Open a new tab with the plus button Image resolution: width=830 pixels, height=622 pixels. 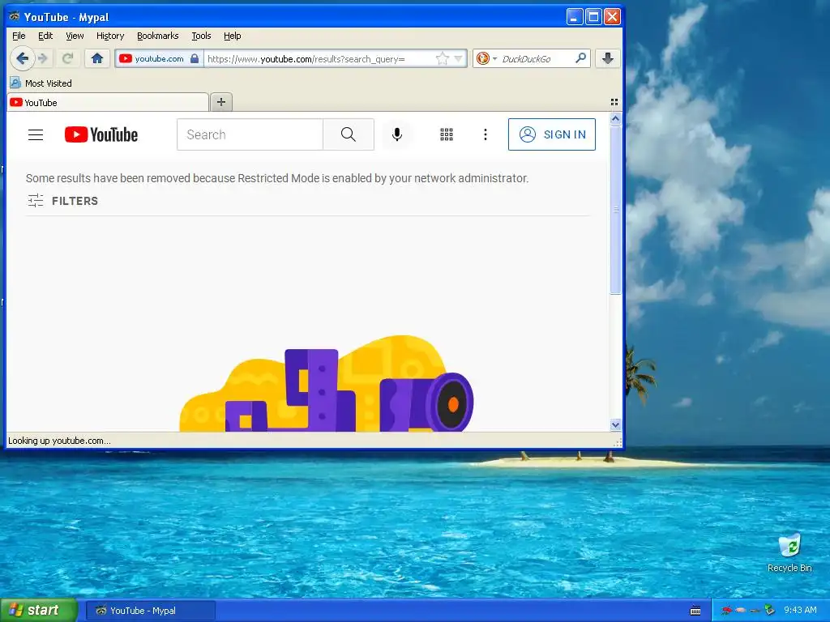[x=221, y=102]
